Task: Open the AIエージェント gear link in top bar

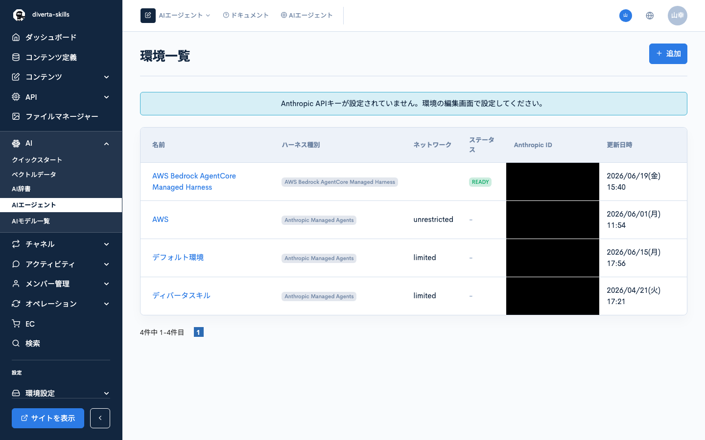Action: pos(306,16)
